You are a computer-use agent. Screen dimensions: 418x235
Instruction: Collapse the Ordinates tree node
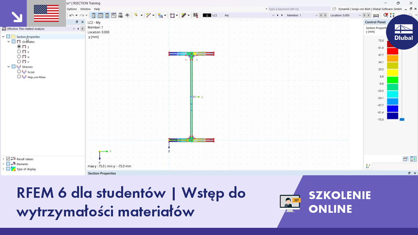9,42
